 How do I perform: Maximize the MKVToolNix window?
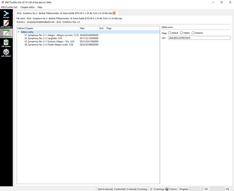(222, 2)
